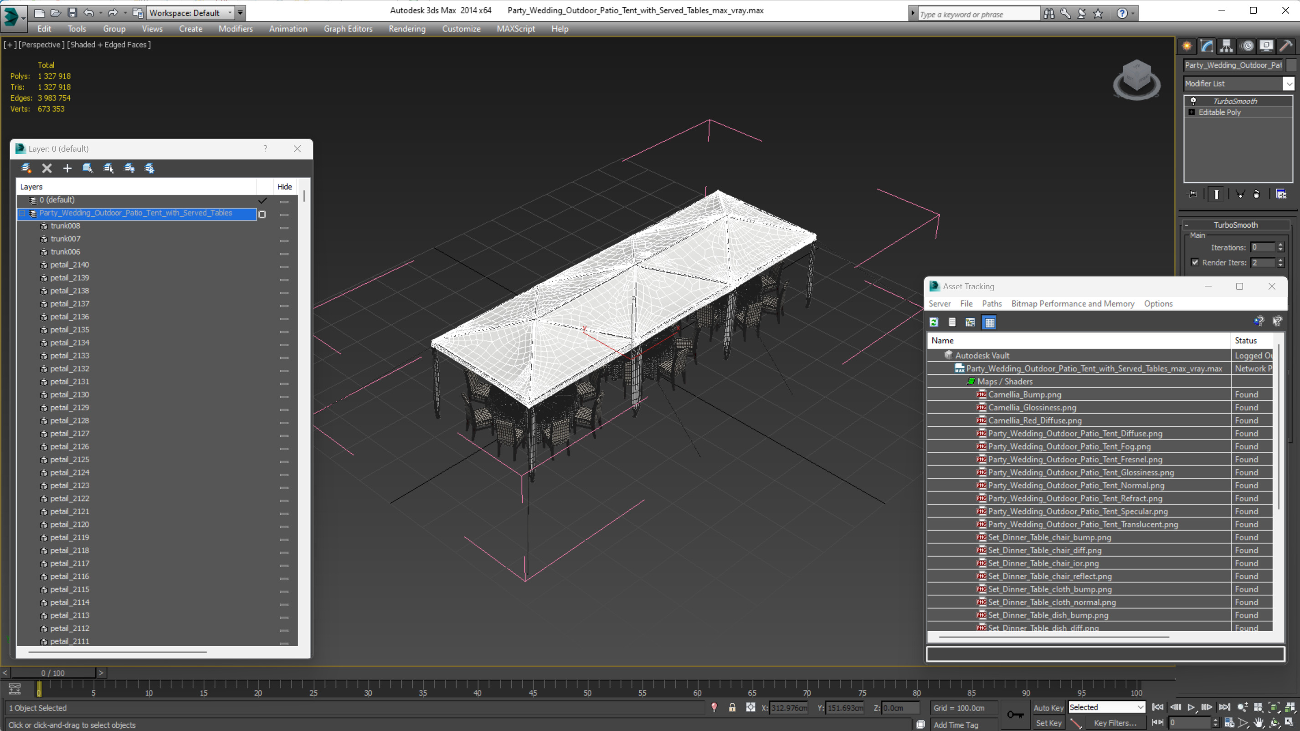Click the Hide button in Layers panel
The height and width of the screenshot is (731, 1300).
285,186
